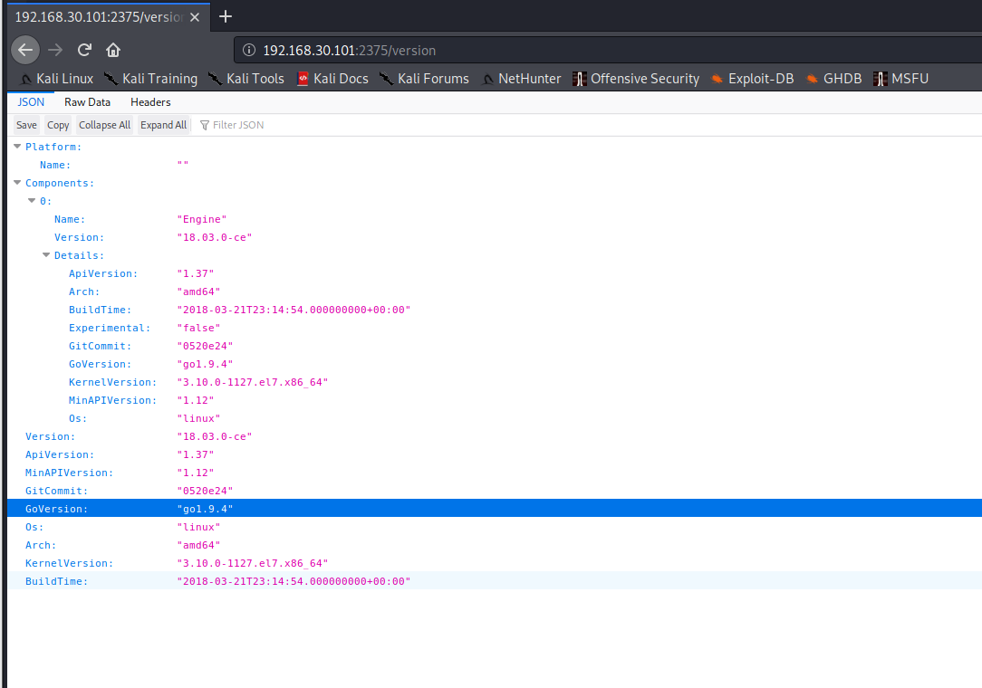Screen dimensions: 982x688
Task: Click the forward navigation arrow
Action: click(x=55, y=50)
